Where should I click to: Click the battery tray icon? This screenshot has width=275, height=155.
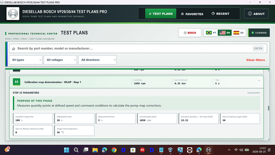[247, 150]
